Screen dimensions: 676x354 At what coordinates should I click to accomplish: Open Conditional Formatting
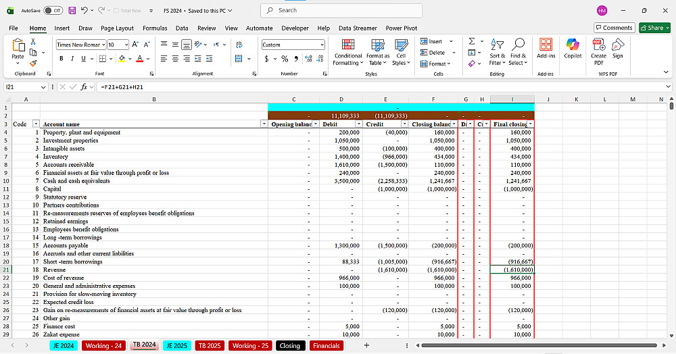point(348,52)
